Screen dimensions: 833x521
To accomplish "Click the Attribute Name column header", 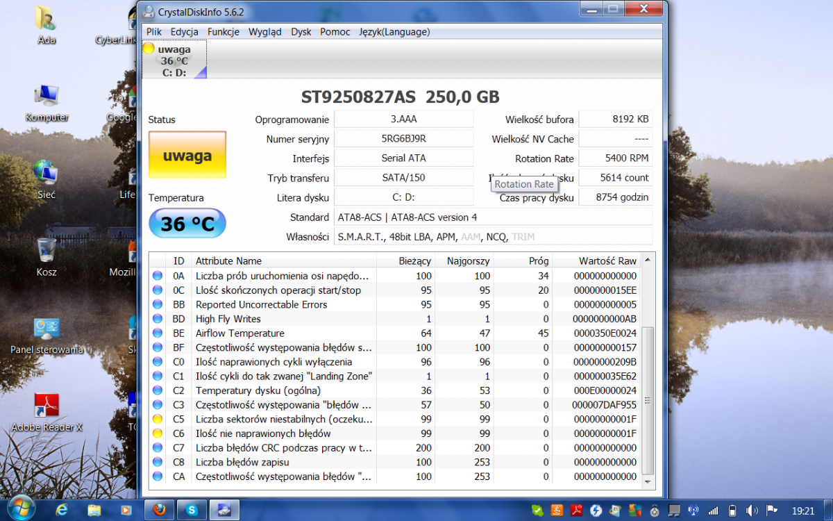I will (283, 261).
